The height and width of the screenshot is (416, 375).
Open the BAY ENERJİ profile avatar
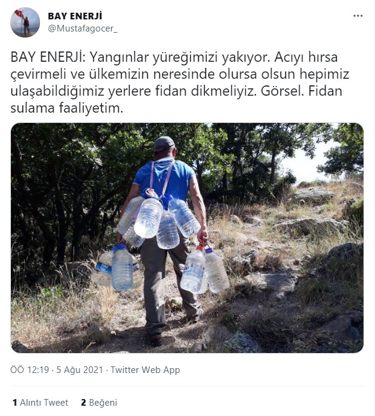coord(25,22)
